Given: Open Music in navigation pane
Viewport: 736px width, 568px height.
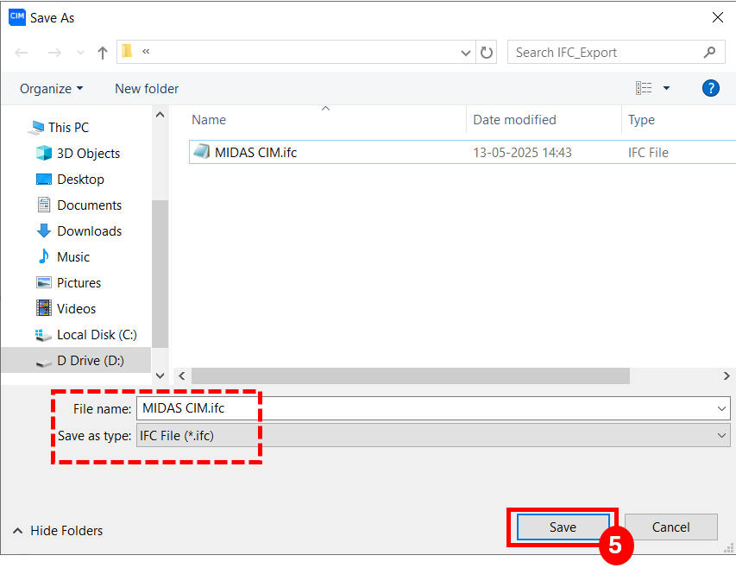Looking at the screenshot, I should coord(73,256).
